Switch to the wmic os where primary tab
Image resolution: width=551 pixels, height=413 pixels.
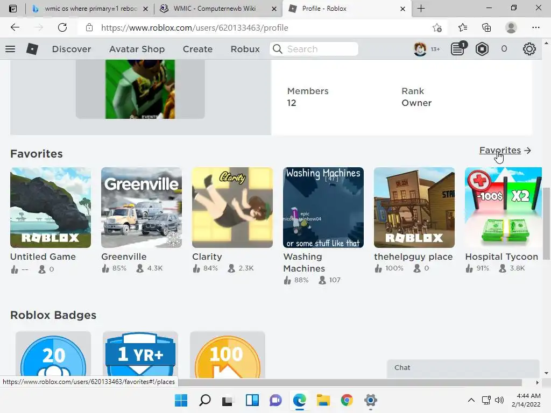click(90, 9)
